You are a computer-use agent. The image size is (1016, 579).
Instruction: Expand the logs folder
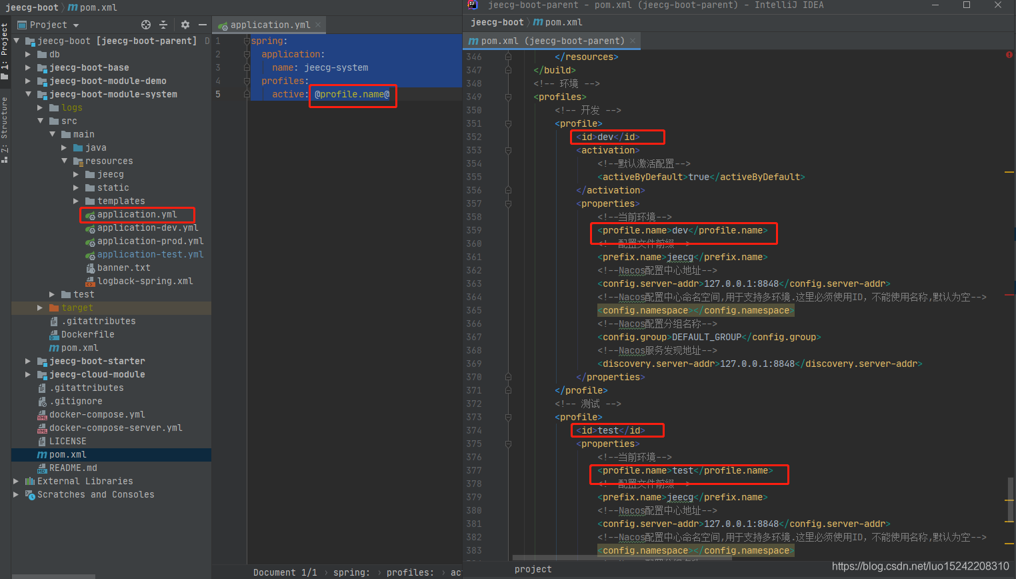[40, 107]
